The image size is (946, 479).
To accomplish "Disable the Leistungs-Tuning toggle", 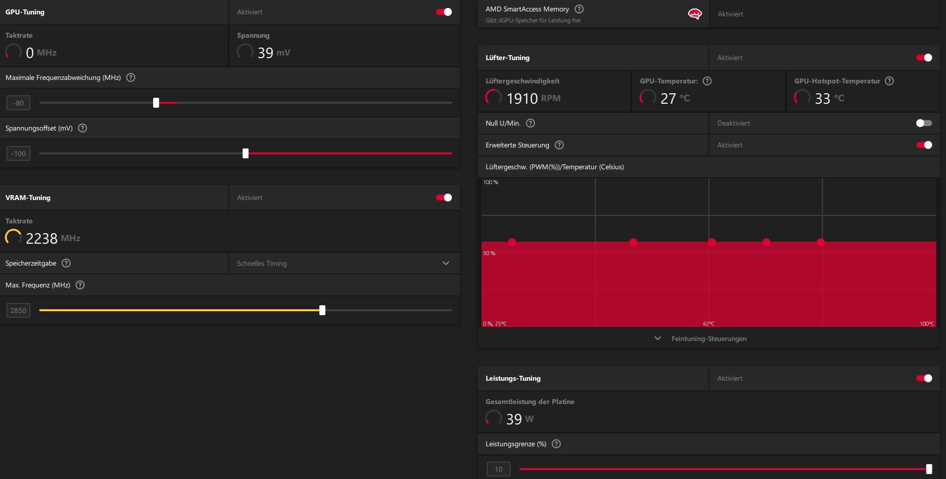I will click(x=924, y=378).
